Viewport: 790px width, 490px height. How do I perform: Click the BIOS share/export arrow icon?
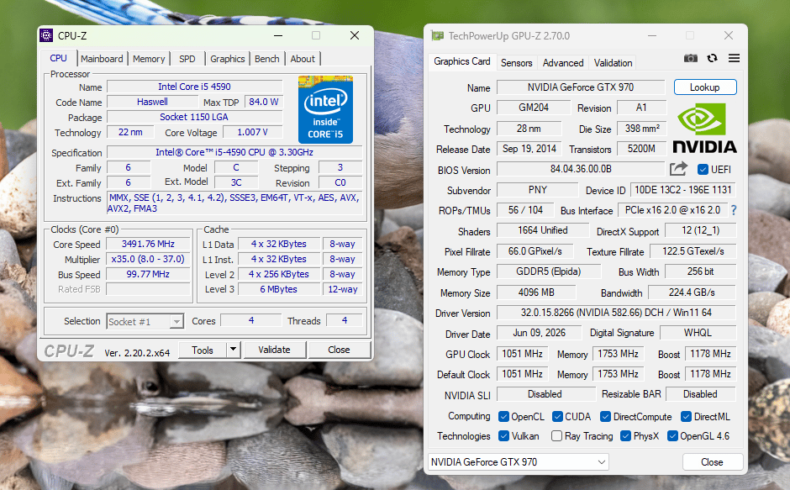point(678,169)
